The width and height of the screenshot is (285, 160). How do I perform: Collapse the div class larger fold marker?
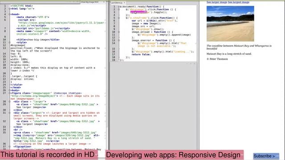coord(10,102)
